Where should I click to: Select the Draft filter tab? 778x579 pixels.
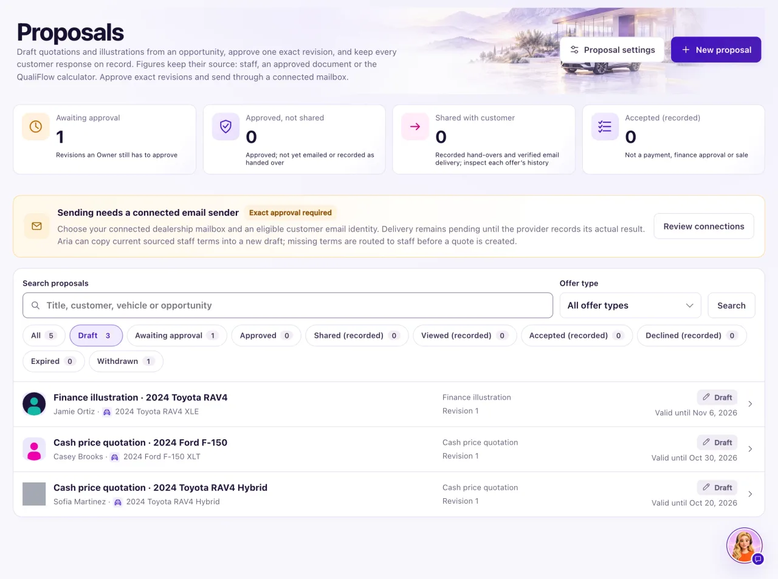pyautogui.click(x=96, y=335)
